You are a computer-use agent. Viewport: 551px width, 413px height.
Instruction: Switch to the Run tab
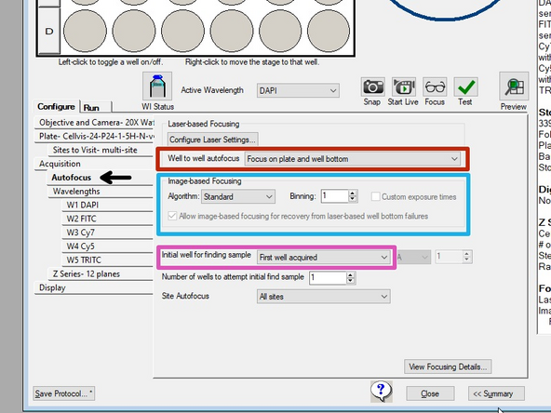tap(96, 107)
